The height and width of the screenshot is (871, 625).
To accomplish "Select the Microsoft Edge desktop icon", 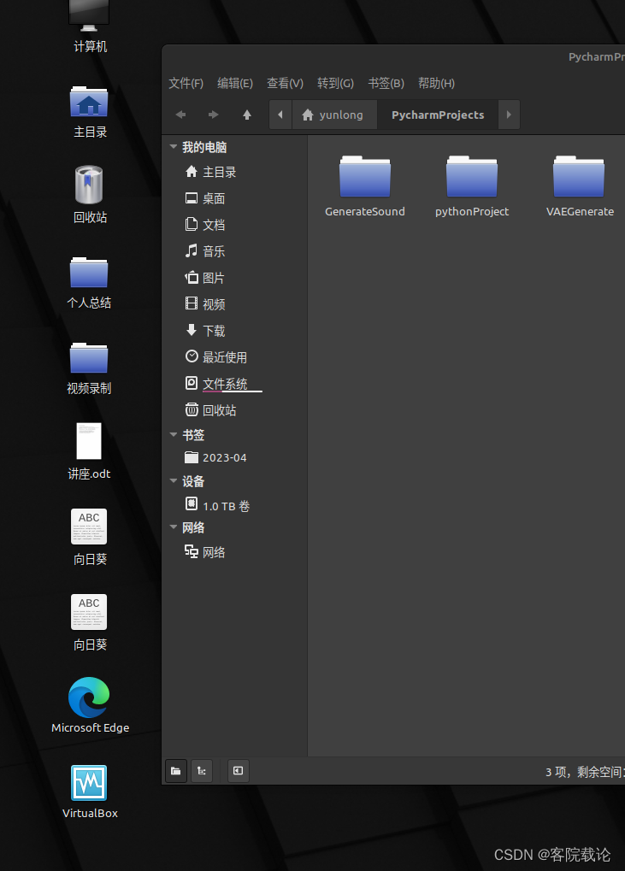I will tap(90, 705).
